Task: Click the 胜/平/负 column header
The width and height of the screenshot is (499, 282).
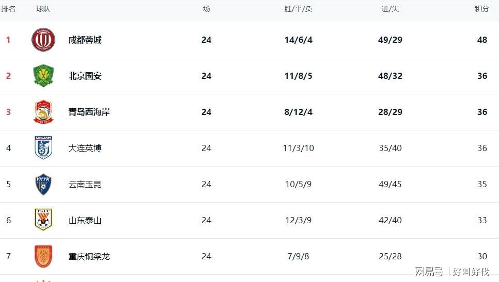Action: click(298, 9)
